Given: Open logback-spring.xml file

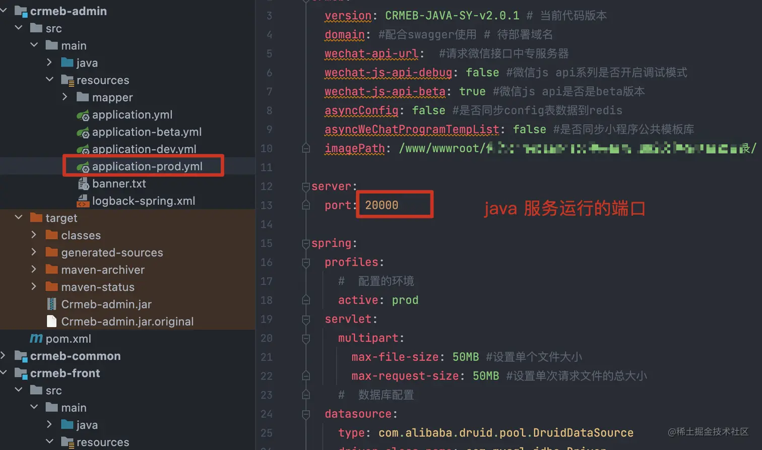Looking at the screenshot, I should pyautogui.click(x=144, y=201).
